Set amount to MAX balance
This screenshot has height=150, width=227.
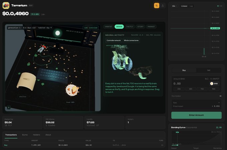pos(214,89)
